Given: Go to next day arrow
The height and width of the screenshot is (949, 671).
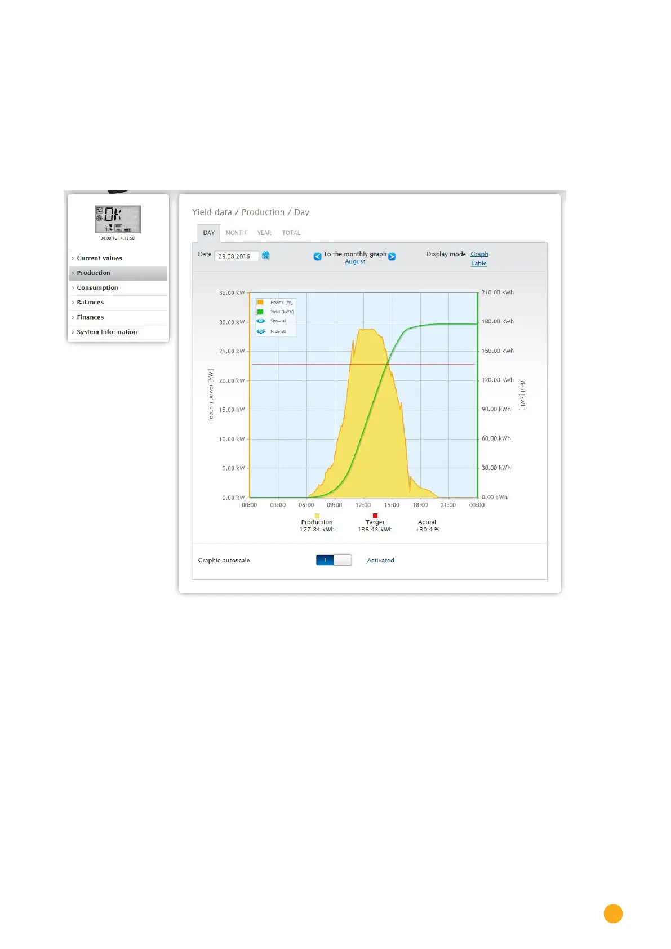Looking at the screenshot, I should 392,256.
